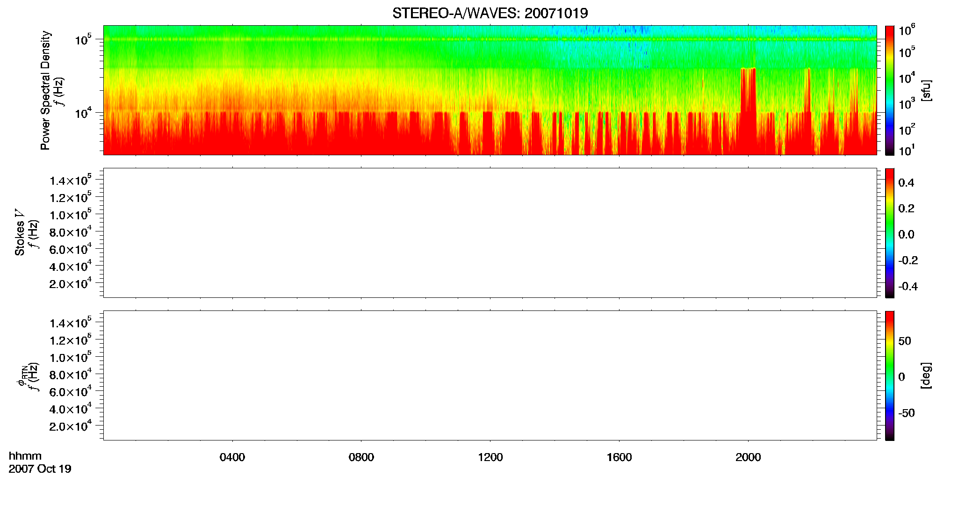Click the 0800 time tick label
The height and width of the screenshot is (505, 980).
[361, 457]
